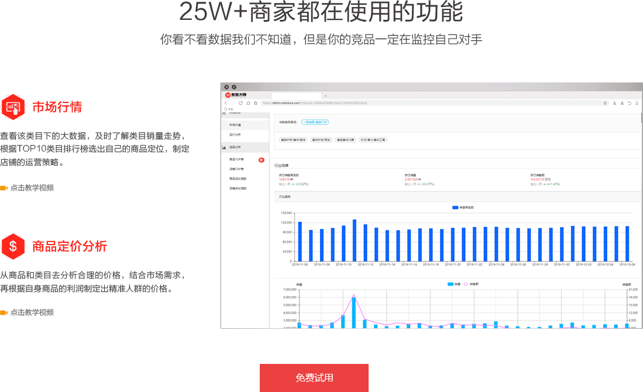Select the highlighted blue category path pill

pyautogui.click(x=315, y=122)
